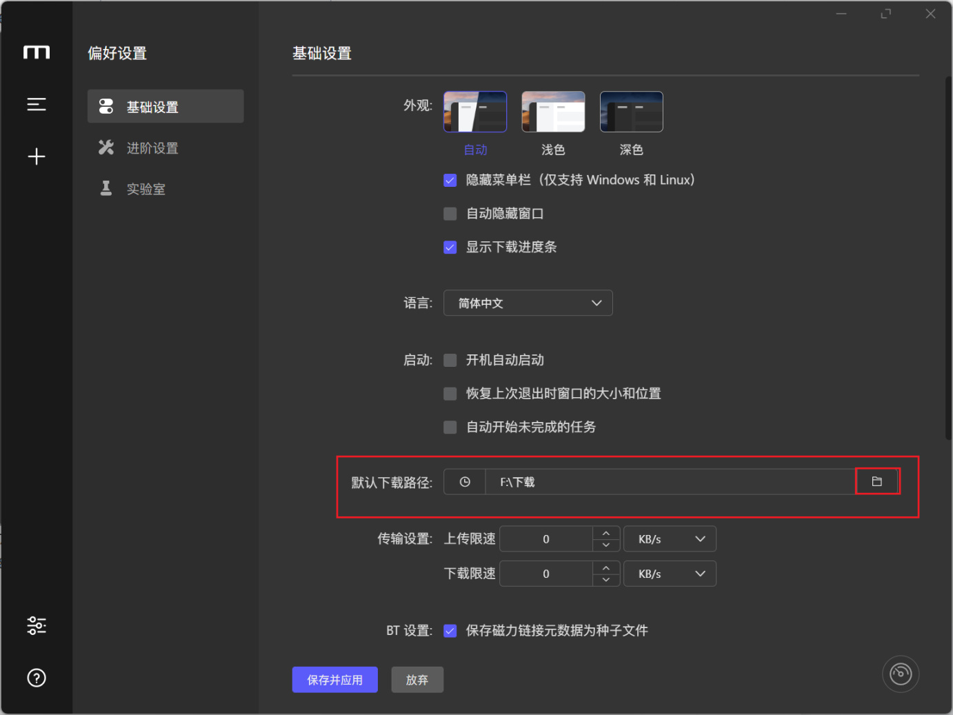Open download limit KB/s unit dropdown
The height and width of the screenshot is (715, 953).
[x=670, y=574]
